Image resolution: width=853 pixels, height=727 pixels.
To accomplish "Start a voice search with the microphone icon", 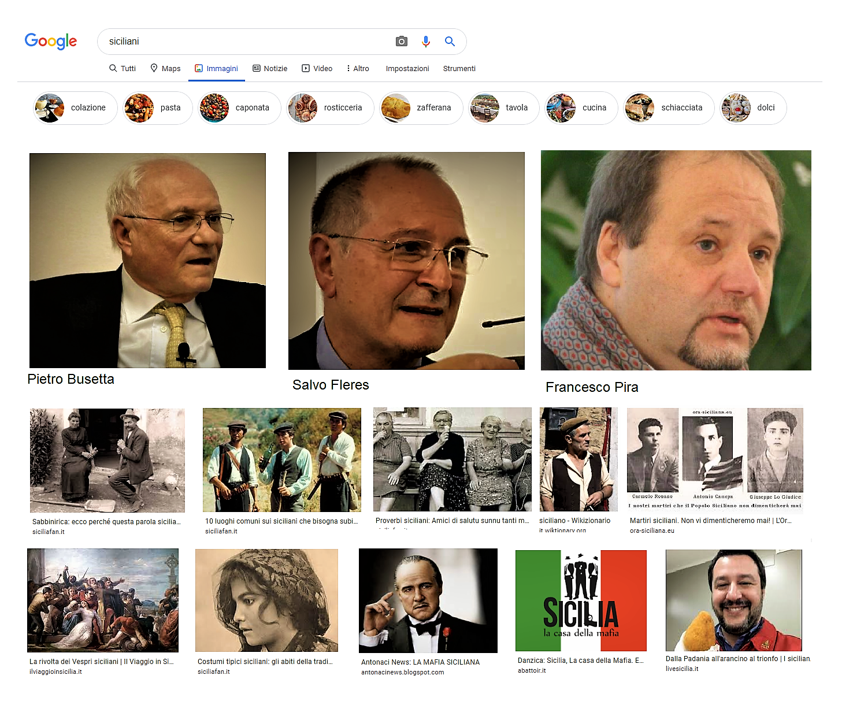I will (426, 41).
